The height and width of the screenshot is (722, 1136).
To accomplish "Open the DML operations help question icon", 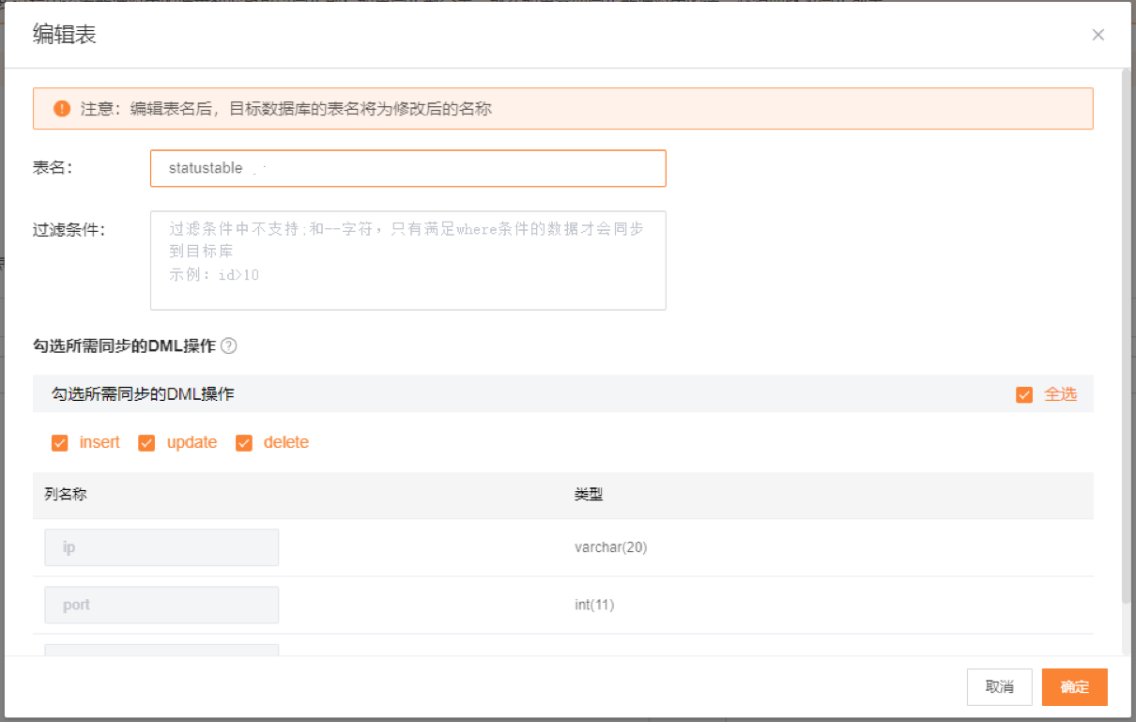I will tap(229, 346).
